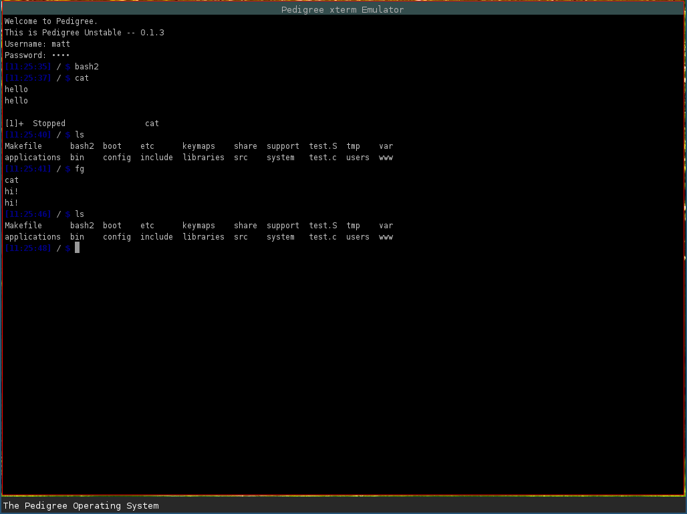Click the "ls" command at the 11:25:40 prompt
Image resolution: width=687 pixels, height=514 pixels.
(x=80, y=135)
